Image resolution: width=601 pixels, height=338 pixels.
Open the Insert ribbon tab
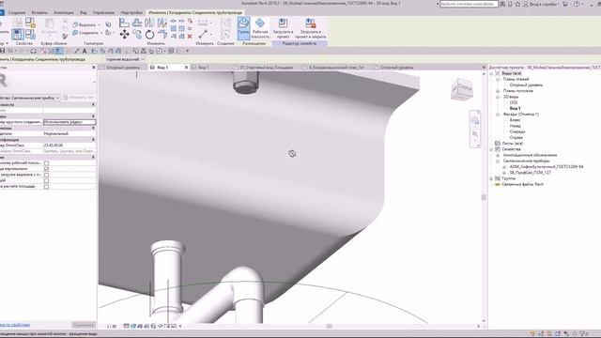(39, 12)
